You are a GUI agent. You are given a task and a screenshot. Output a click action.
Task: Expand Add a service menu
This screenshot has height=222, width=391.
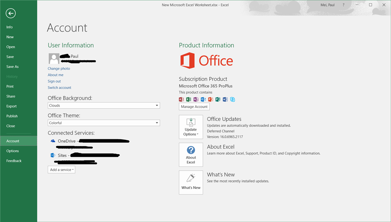[x=61, y=170]
